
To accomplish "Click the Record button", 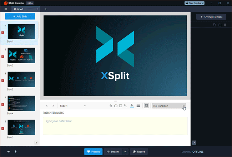I will (x=139, y=152).
